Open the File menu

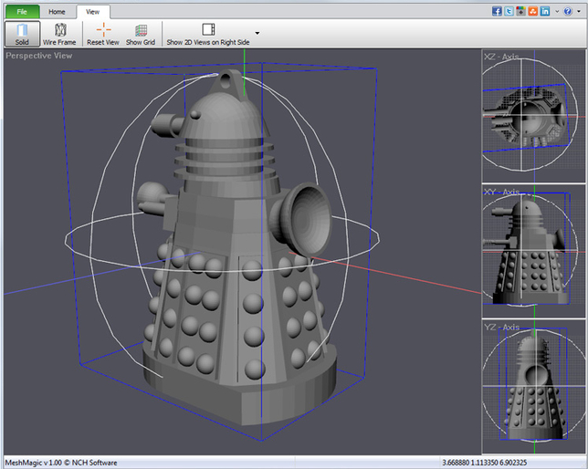(x=22, y=12)
